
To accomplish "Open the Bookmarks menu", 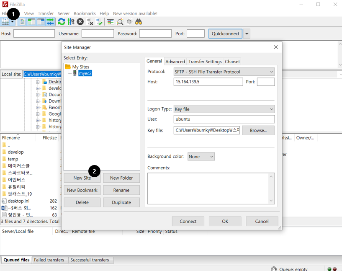I will [x=85, y=13].
